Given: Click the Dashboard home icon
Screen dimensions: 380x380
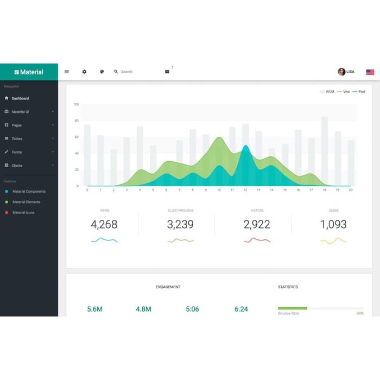Looking at the screenshot, I should tap(7, 98).
